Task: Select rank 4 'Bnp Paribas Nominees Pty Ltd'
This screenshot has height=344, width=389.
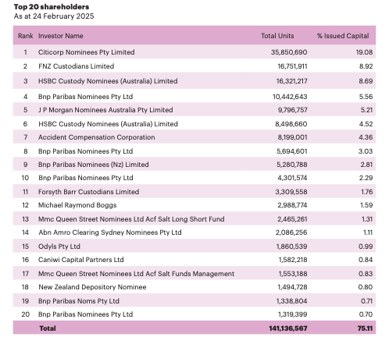Action: click(x=85, y=97)
